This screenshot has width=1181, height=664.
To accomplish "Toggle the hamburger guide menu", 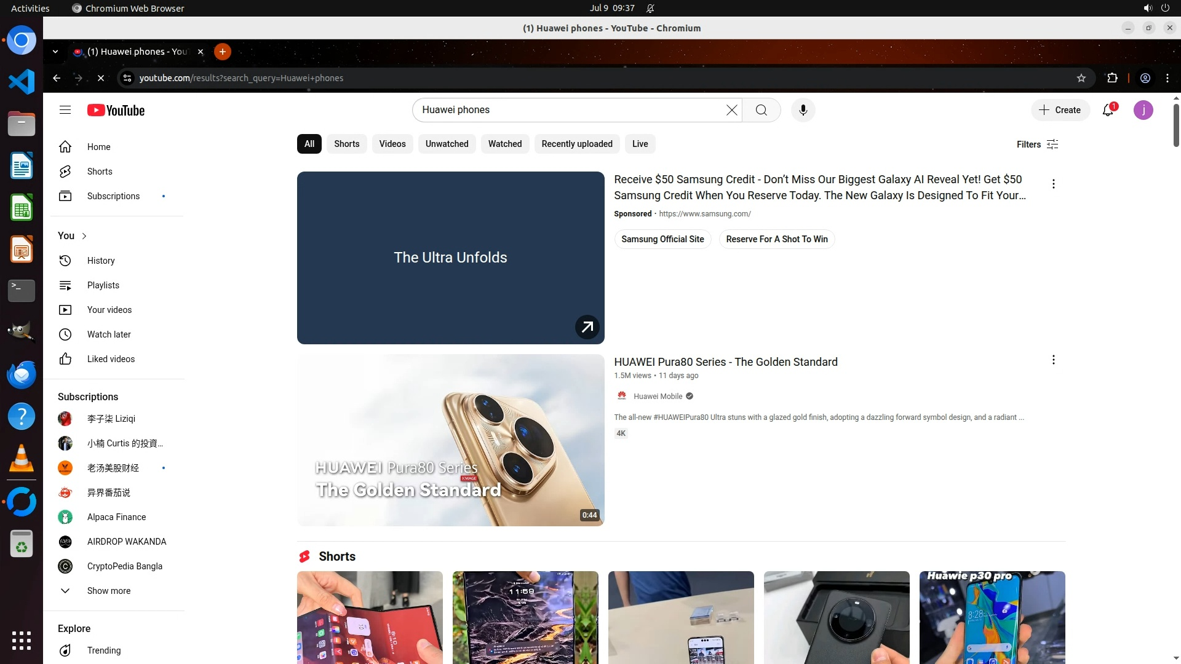I will [65, 110].
